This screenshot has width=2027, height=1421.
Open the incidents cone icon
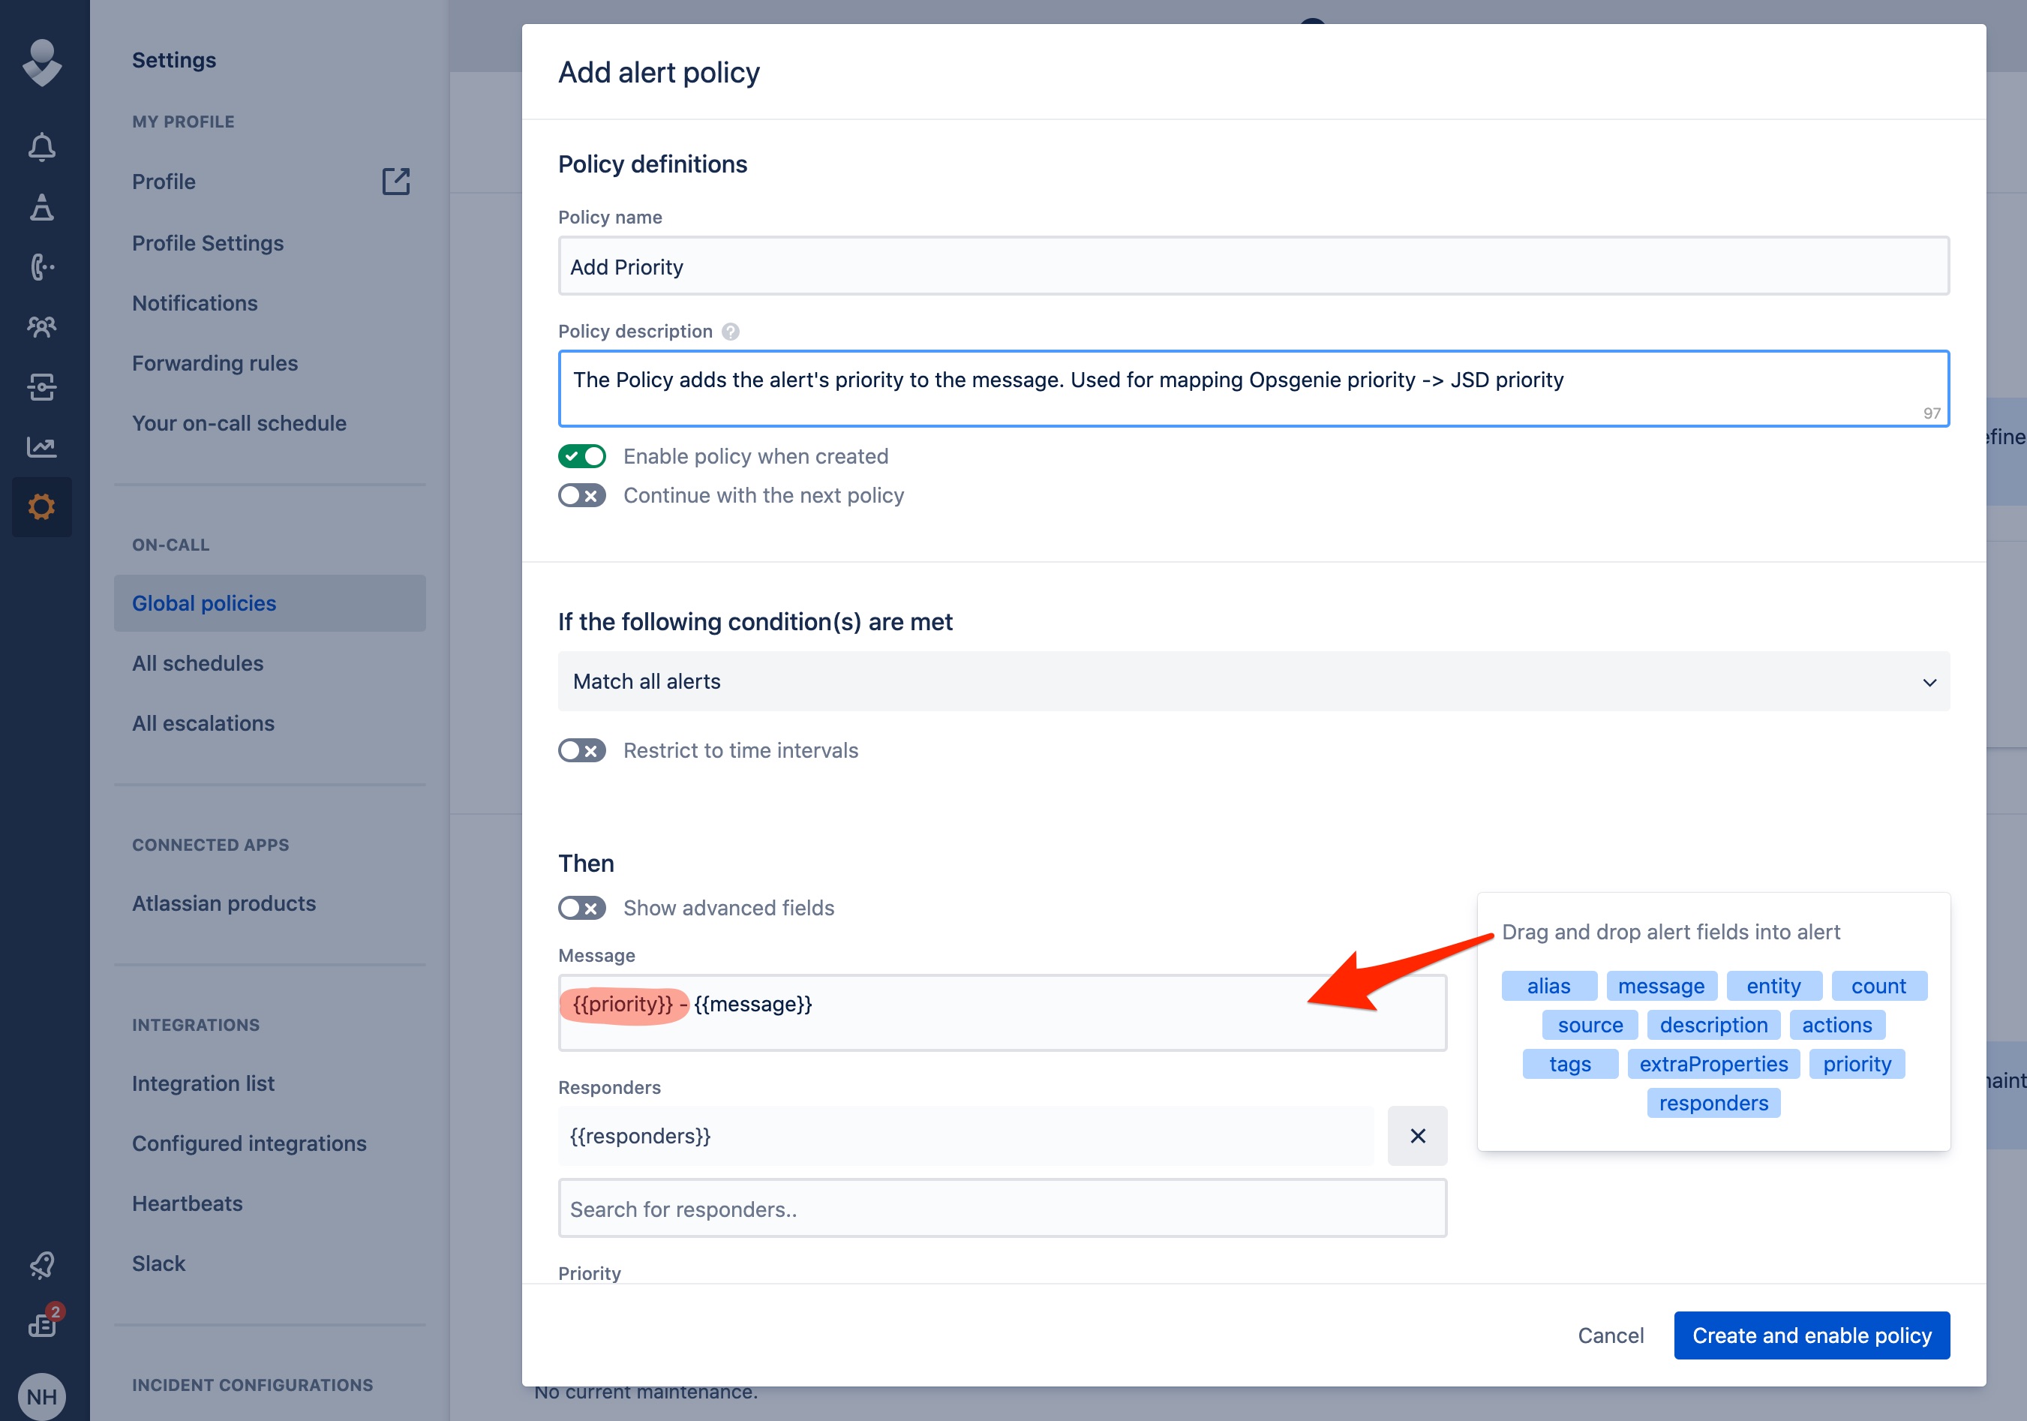coord(41,208)
